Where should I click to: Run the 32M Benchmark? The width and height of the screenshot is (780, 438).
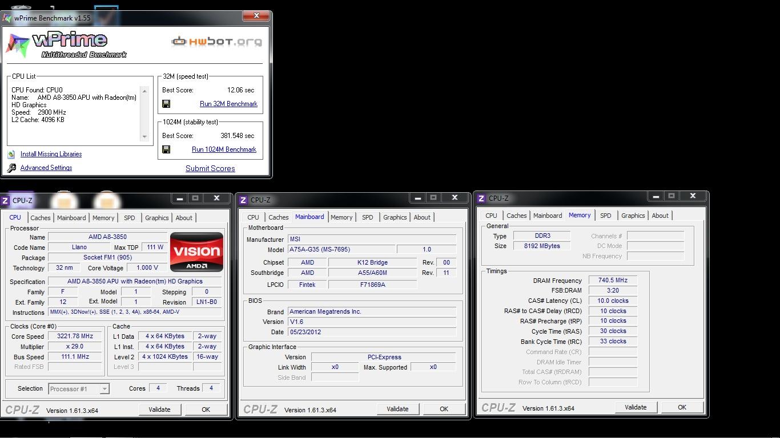click(228, 104)
